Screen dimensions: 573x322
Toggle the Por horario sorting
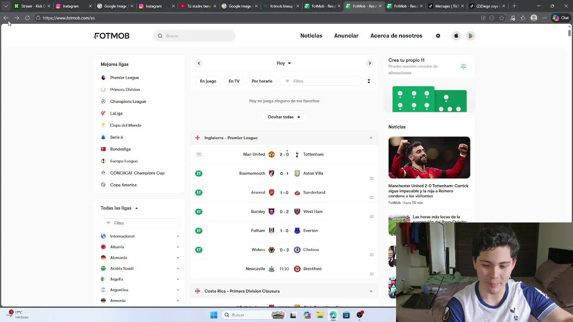(x=262, y=81)
